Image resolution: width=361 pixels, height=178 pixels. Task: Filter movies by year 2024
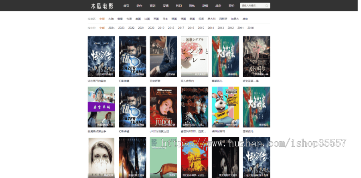click(x=112, y=28)
